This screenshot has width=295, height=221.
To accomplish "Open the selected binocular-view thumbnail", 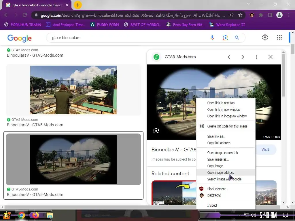I will click(73, 159).
